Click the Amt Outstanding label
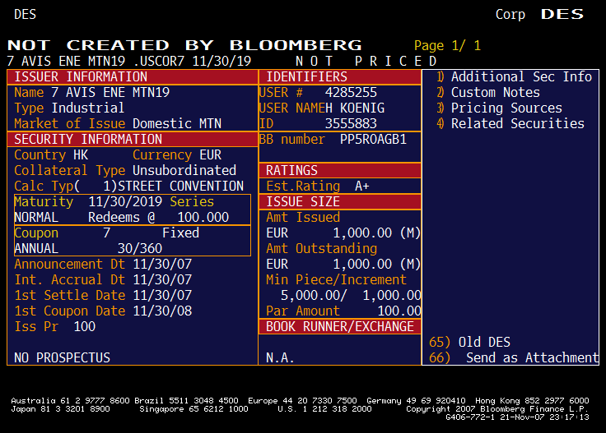 click(x=322, y=249)
